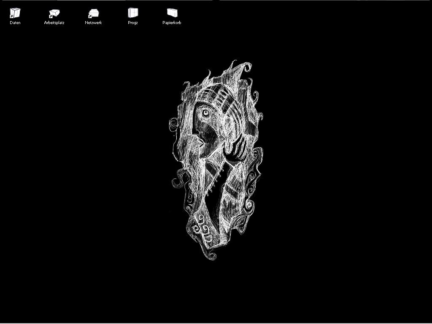Click the shortcut arrow on Netzwerk icon
The image size is (432, 324).
(90, 16)
